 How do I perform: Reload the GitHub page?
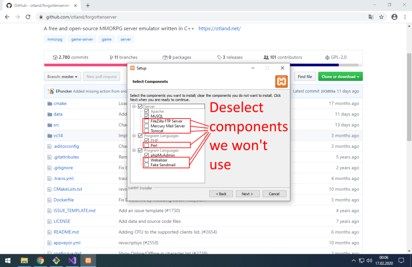coord(28,17)
